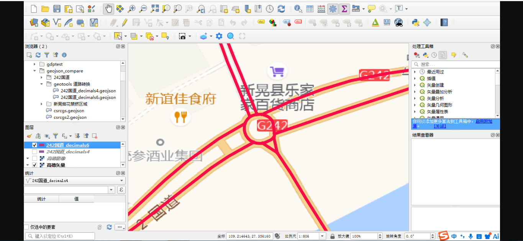Image resolution: width=523 pixels, height=241 pixels.
Task: Expand the 最近用过 toolbox group
Action: (x=415, y=72)
